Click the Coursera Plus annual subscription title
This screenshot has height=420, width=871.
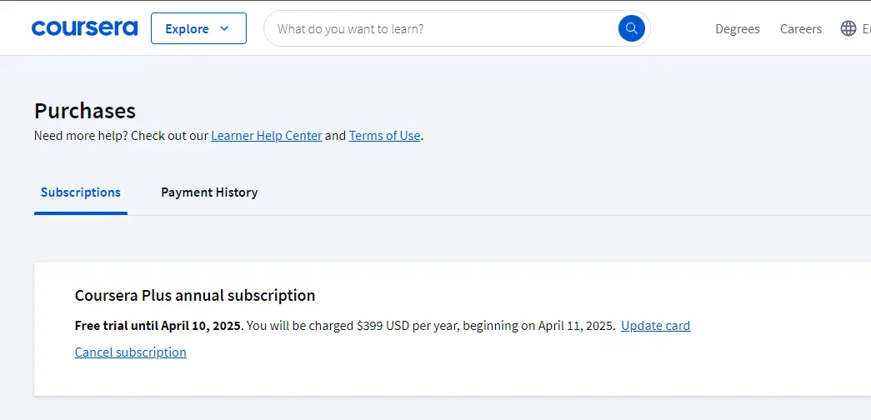[x=195, y=296]
